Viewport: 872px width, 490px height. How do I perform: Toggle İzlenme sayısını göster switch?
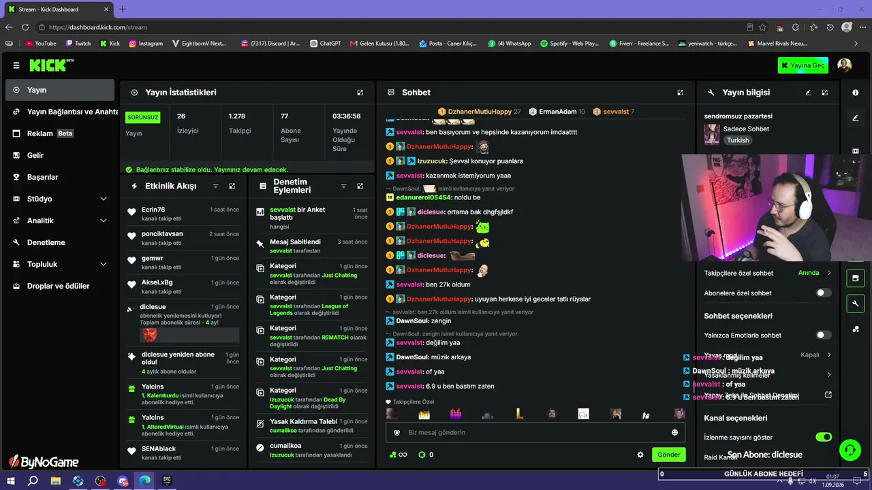pyautogui.click(x=824, y=437)
